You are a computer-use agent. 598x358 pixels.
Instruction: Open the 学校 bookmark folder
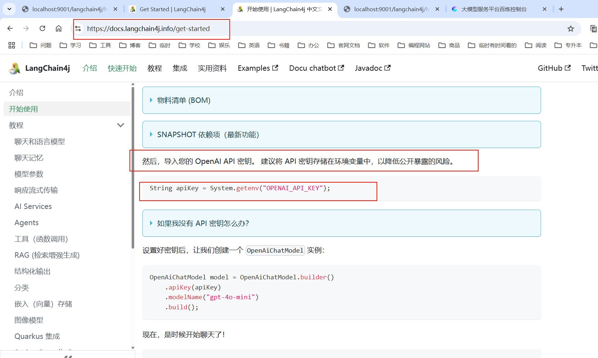point(190,45)
